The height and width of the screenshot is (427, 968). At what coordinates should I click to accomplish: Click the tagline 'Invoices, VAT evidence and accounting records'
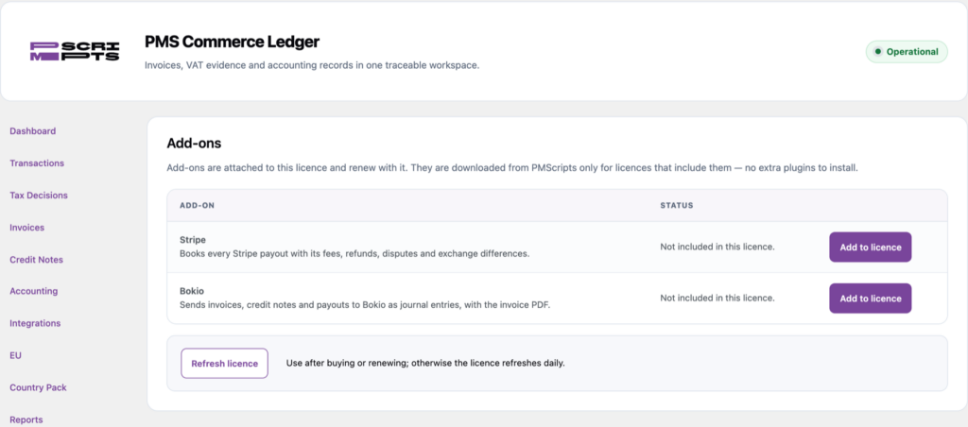[312, 65]
